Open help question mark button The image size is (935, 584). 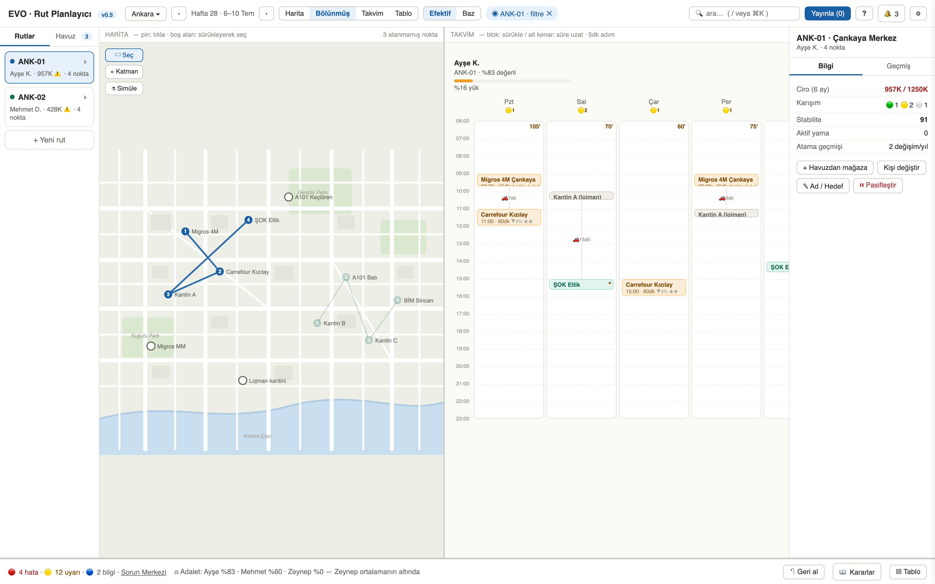864,13
